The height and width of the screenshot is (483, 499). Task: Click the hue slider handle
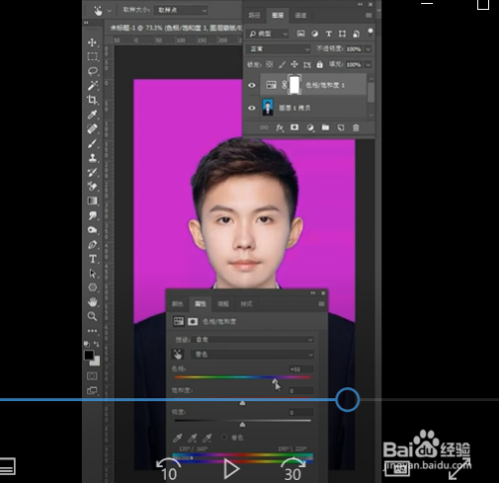(275, 381)
